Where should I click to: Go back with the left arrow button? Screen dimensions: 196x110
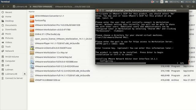click(3, 6)
